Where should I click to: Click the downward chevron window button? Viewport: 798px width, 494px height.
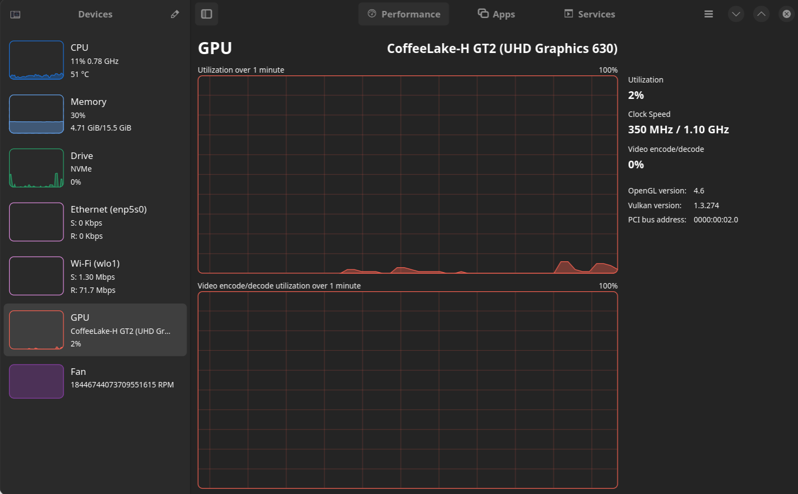(x=736, y=14)
